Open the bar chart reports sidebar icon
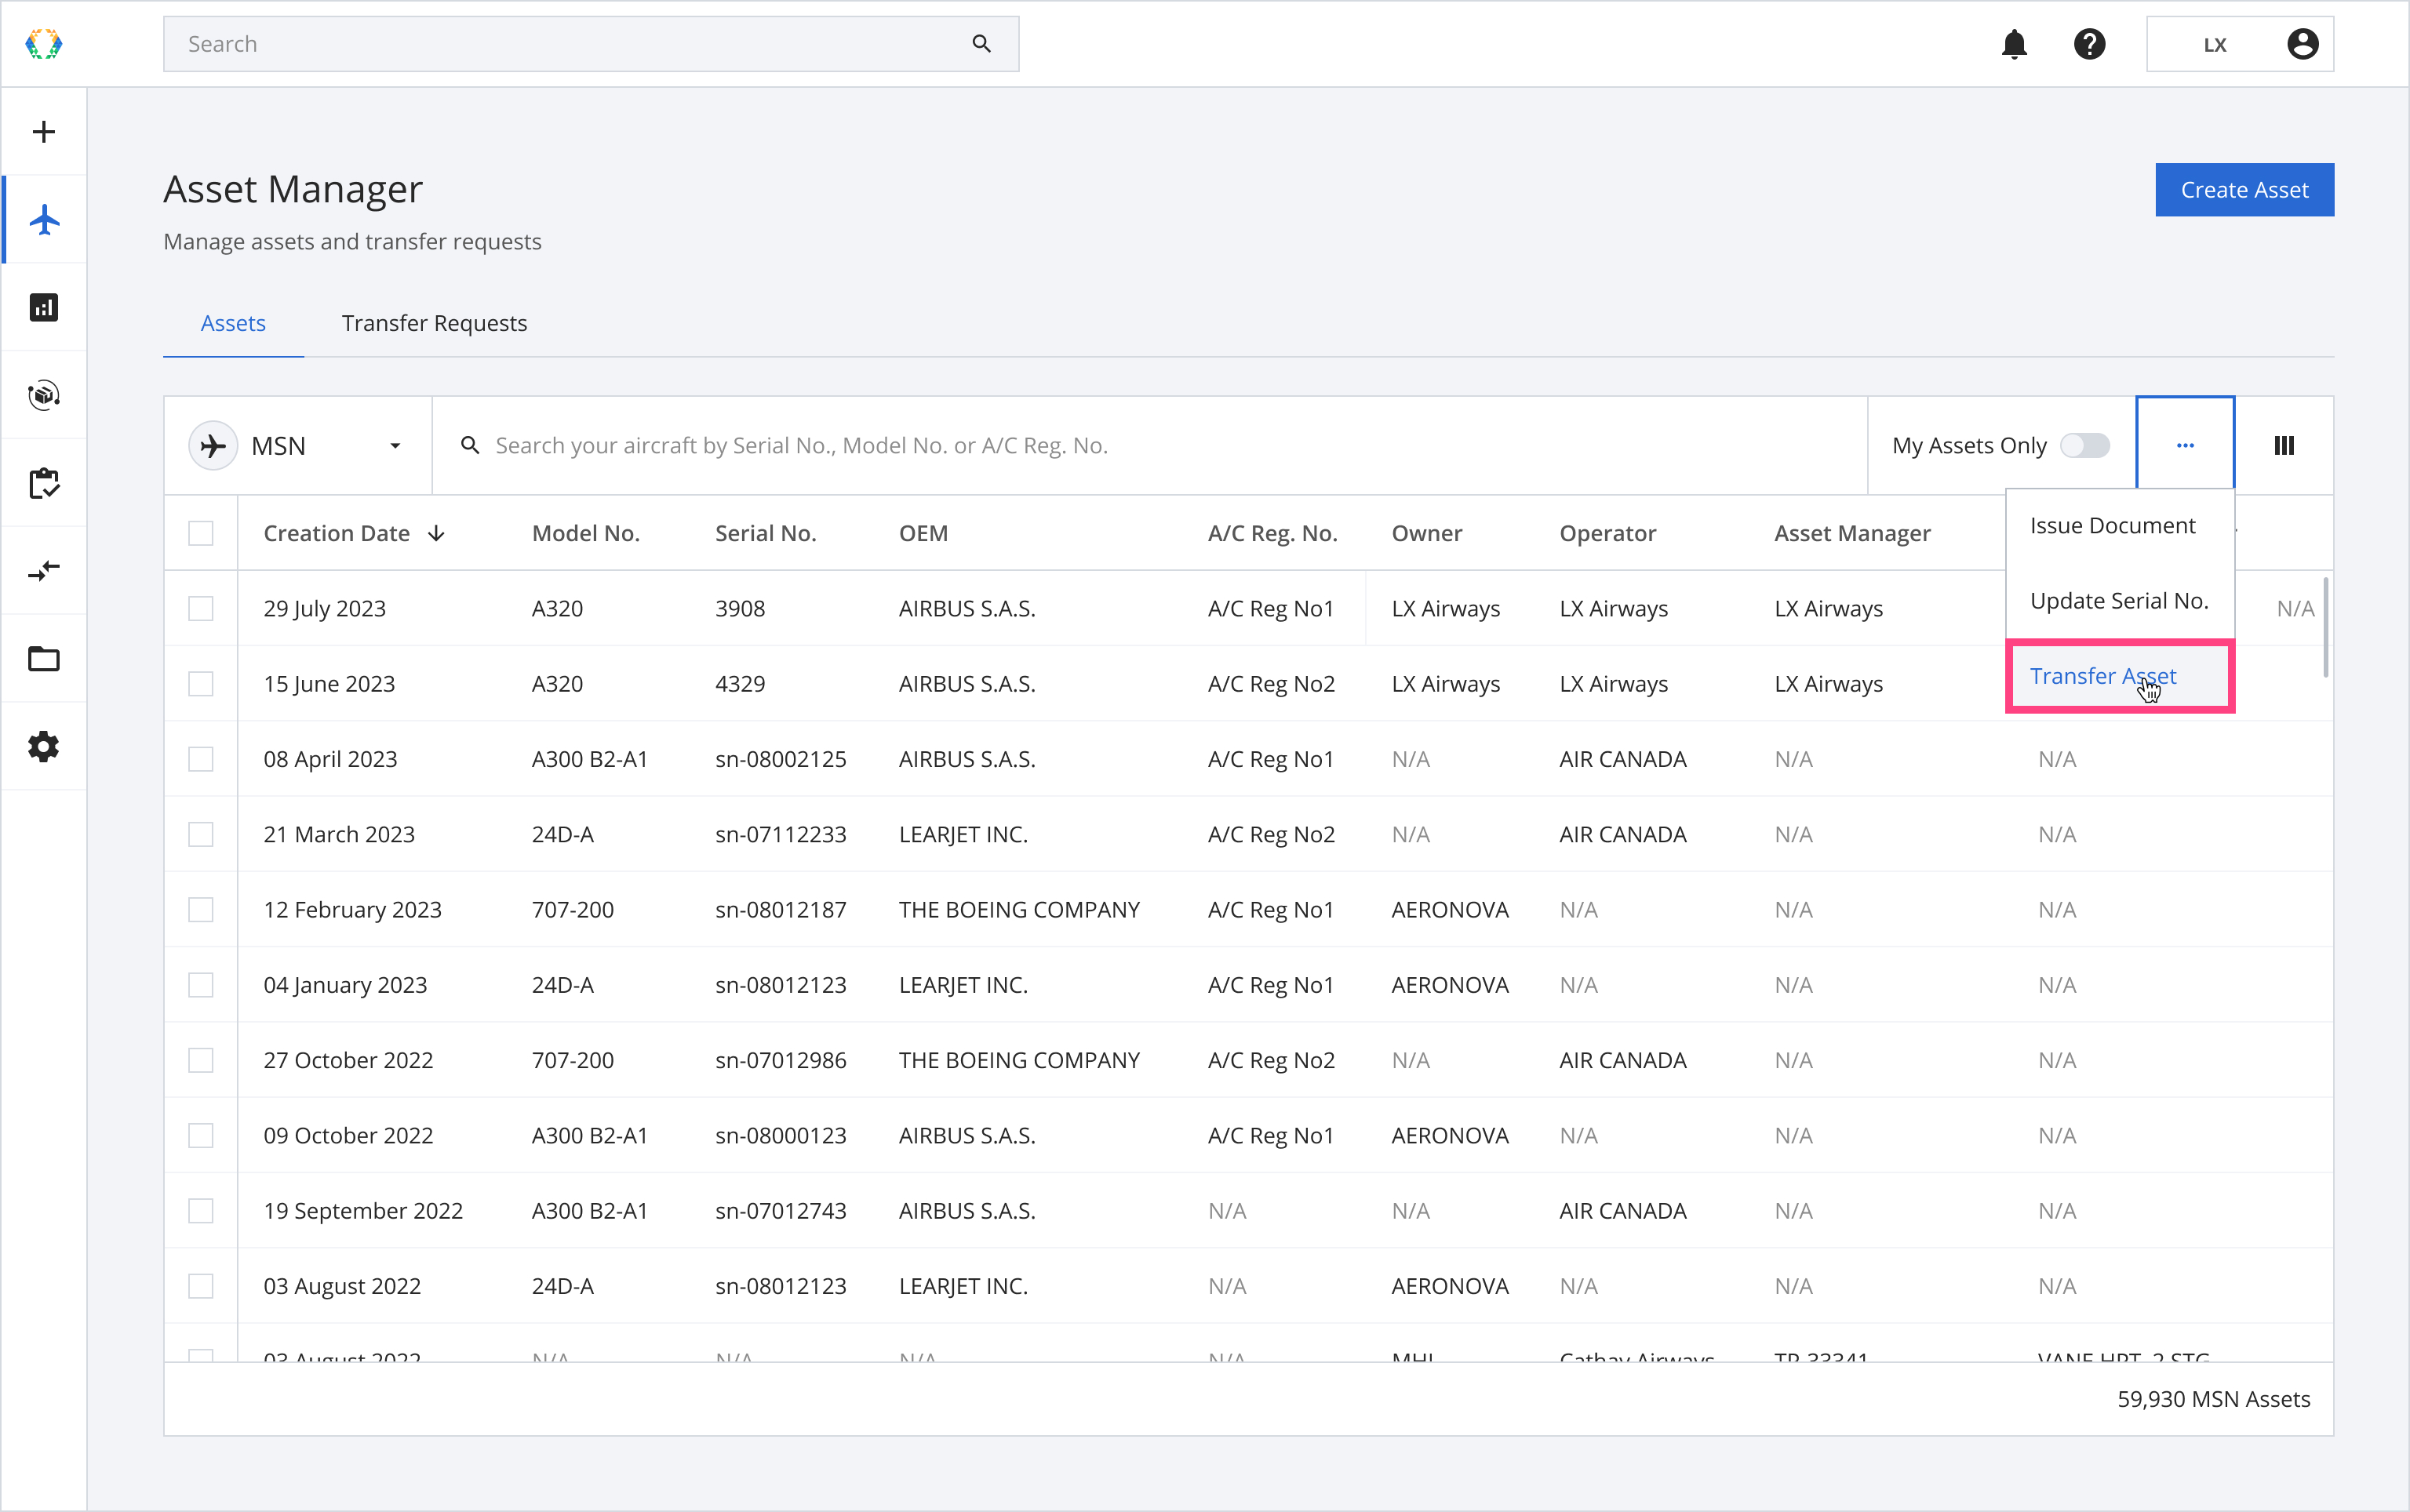This screenshot has width=2410, height=1512. click(44, 307)
